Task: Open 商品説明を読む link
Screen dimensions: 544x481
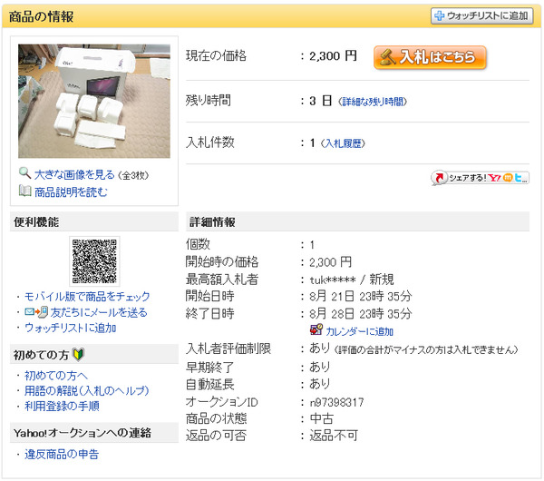Action: 71,191
